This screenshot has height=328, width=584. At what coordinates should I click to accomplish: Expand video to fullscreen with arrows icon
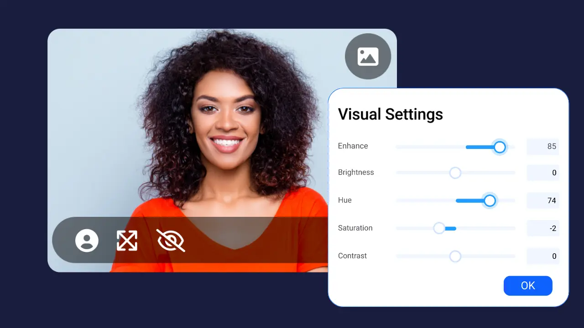point(127,240)
